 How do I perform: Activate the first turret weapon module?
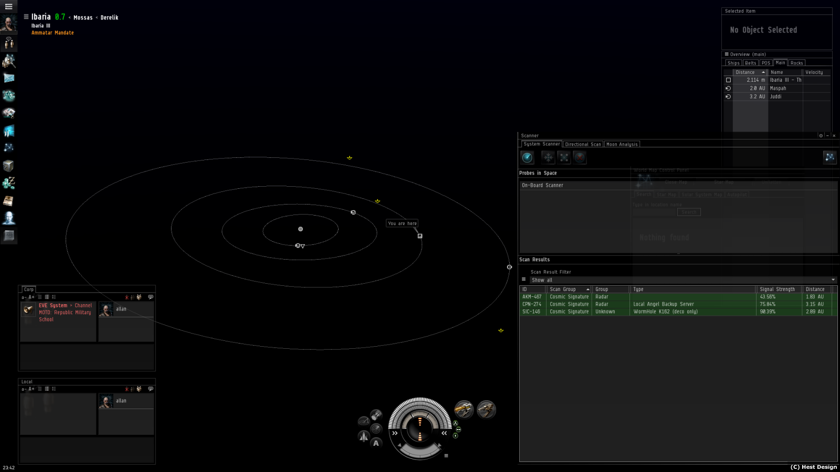coord(464,409)
